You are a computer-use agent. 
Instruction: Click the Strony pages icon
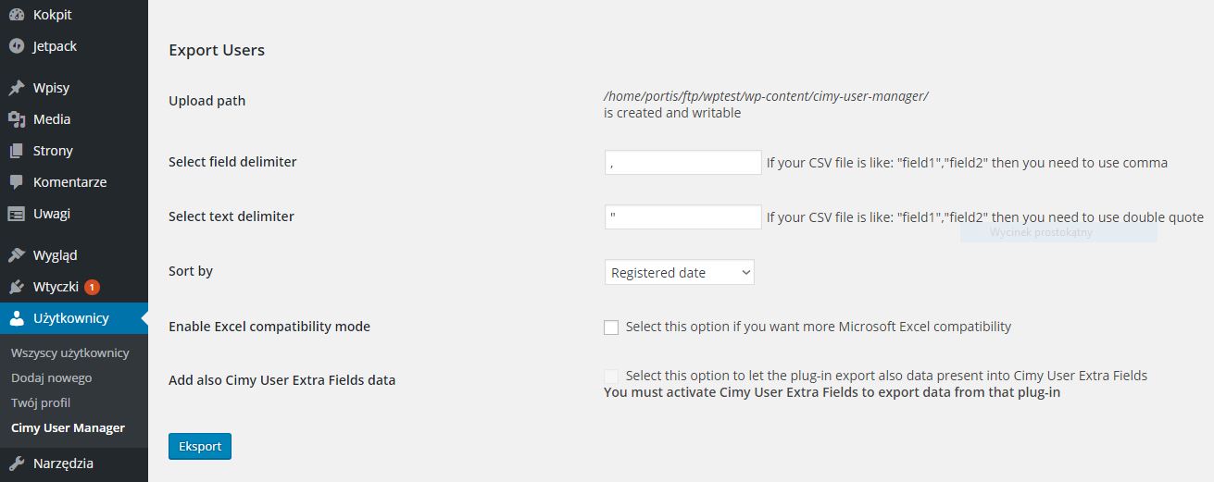(x=17, y=151)
